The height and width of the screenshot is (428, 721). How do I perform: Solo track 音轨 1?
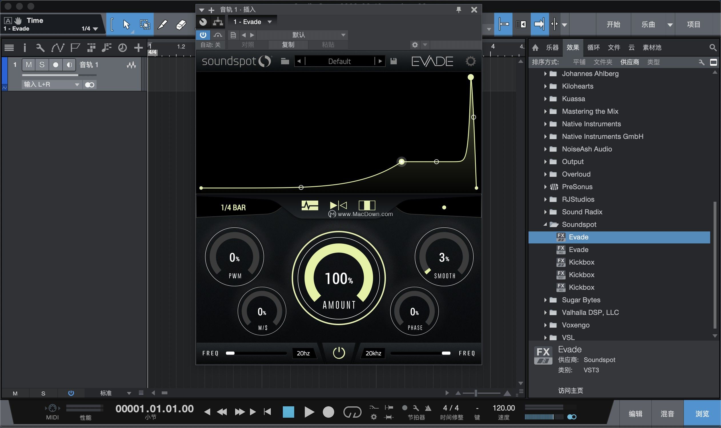42,65
